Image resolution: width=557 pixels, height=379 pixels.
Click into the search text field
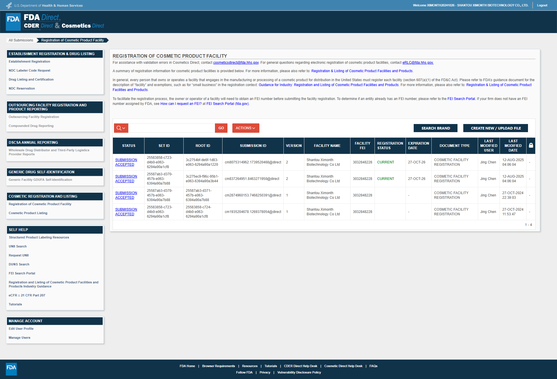pos(172,128)
